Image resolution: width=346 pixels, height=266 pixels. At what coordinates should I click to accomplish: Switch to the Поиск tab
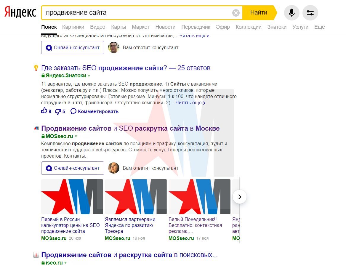pos(49,27)
